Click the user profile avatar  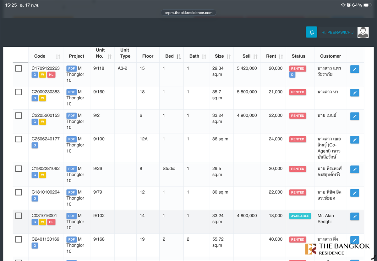click(363, 32)
